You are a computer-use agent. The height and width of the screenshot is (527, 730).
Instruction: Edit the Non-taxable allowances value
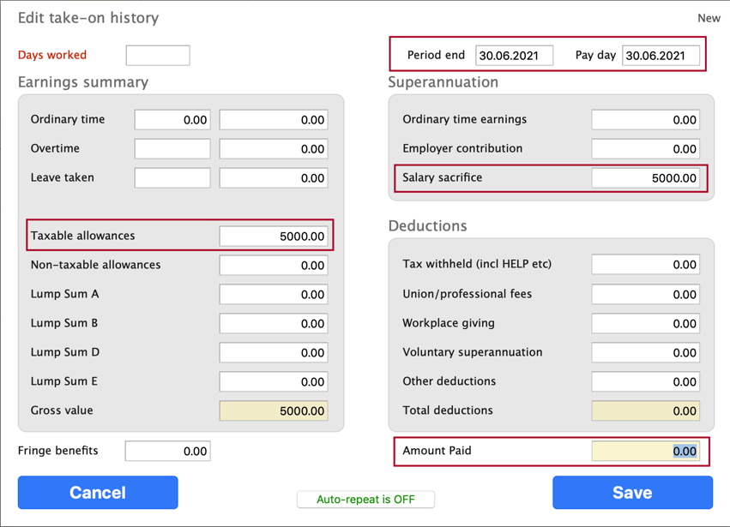(274, 265)
